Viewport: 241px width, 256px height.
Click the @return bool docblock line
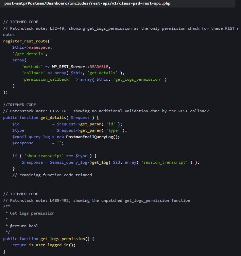(x=24, y=226)
